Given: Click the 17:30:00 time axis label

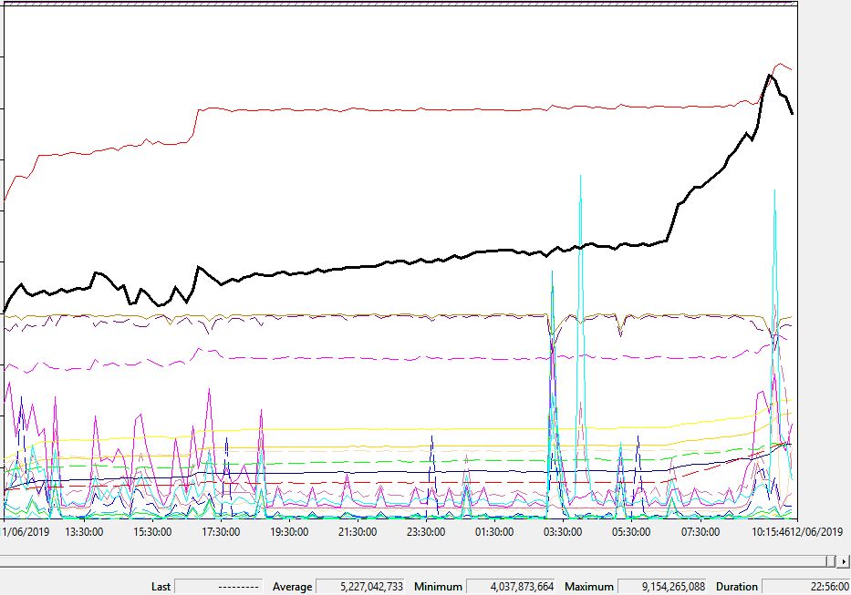Looking at the screenshot, I should click(221, 532).
